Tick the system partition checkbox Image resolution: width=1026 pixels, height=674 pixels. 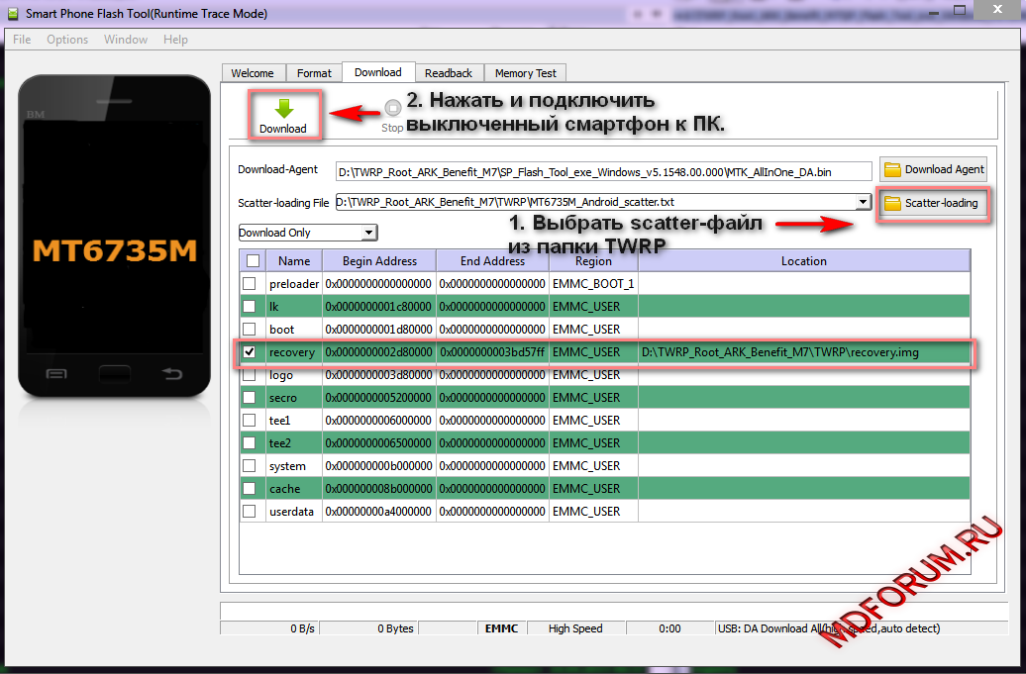(x=250, y=466)
